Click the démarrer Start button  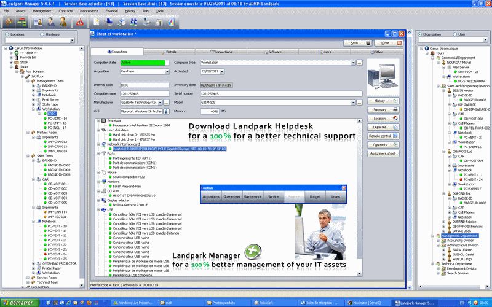tap(20, 303)
